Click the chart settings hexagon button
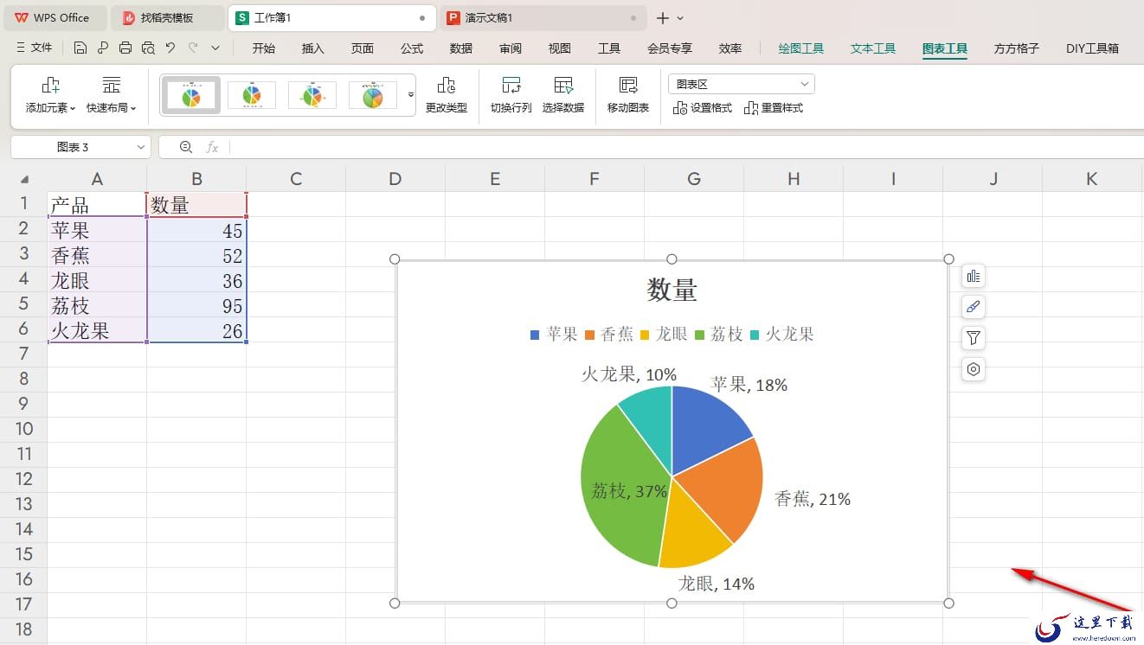Screen dimensions: 1144x645 974,369
